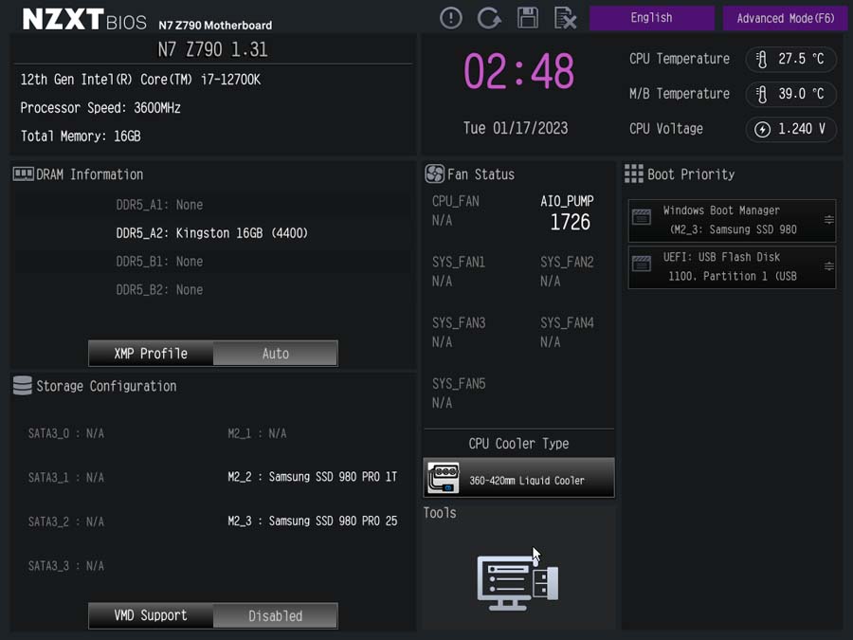Viewport: 853px width, 640px height.
Task: Toggle XMP Profile Auto setting
Action: [275, 354]
